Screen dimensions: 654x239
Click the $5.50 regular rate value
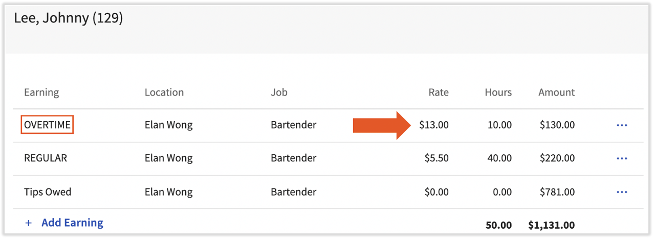tap(437, 158)
